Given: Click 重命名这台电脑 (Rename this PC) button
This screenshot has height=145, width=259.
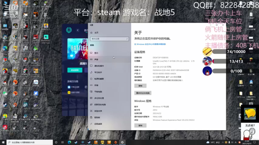Looking at the screenshot, I should coord(143,93).
